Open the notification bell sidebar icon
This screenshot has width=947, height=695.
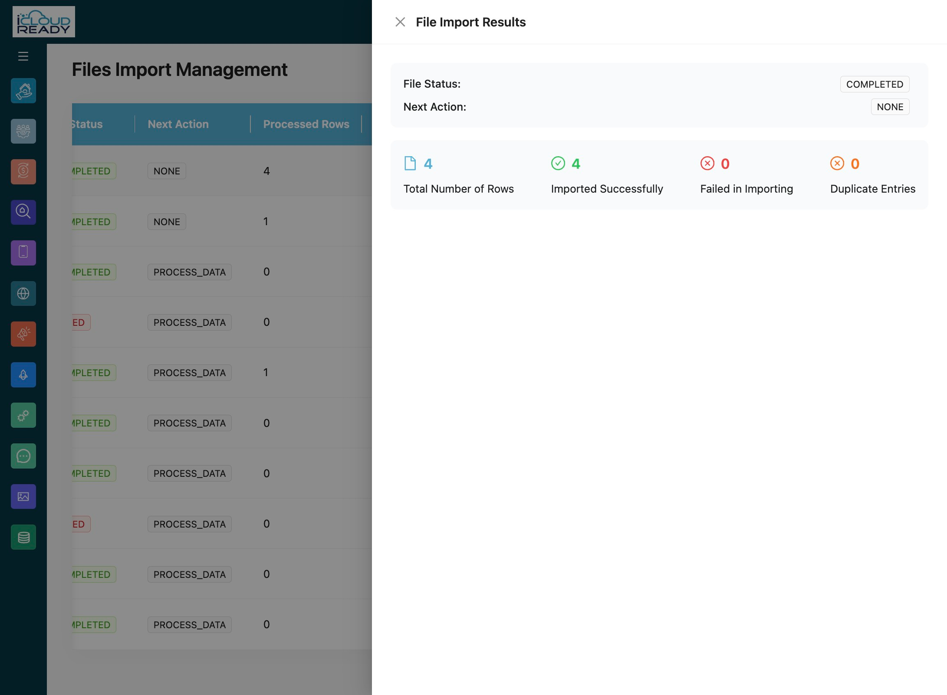23,375
